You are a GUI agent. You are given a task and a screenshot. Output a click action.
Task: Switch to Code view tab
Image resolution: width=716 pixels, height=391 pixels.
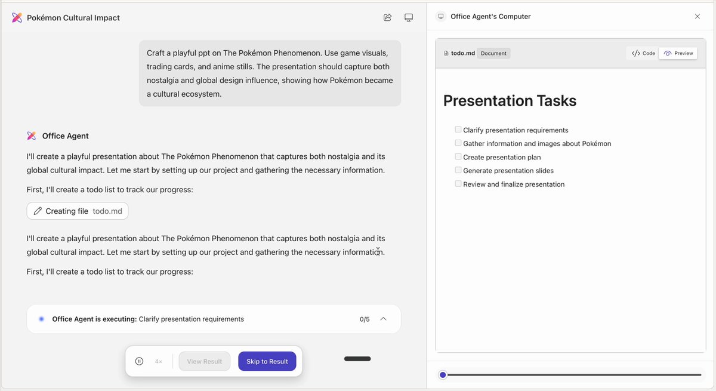point(643,53)
